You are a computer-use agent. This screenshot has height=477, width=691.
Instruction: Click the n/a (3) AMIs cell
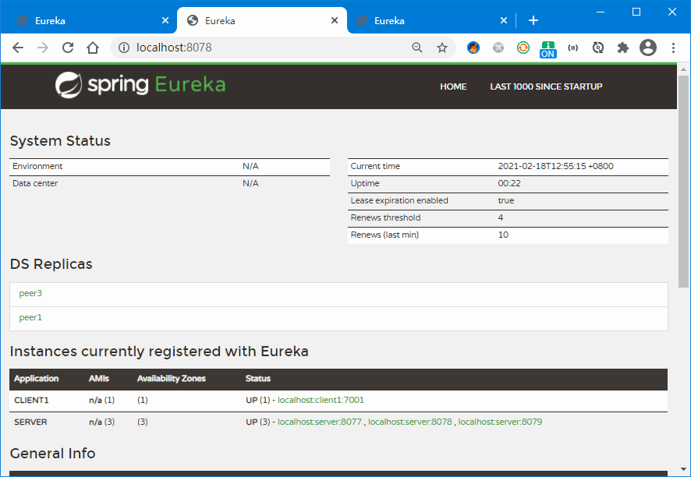[102, 422]
